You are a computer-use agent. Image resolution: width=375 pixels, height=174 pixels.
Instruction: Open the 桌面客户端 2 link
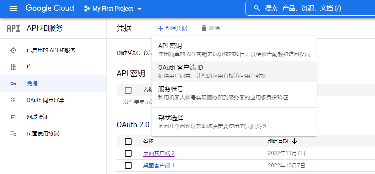point(159,153)
